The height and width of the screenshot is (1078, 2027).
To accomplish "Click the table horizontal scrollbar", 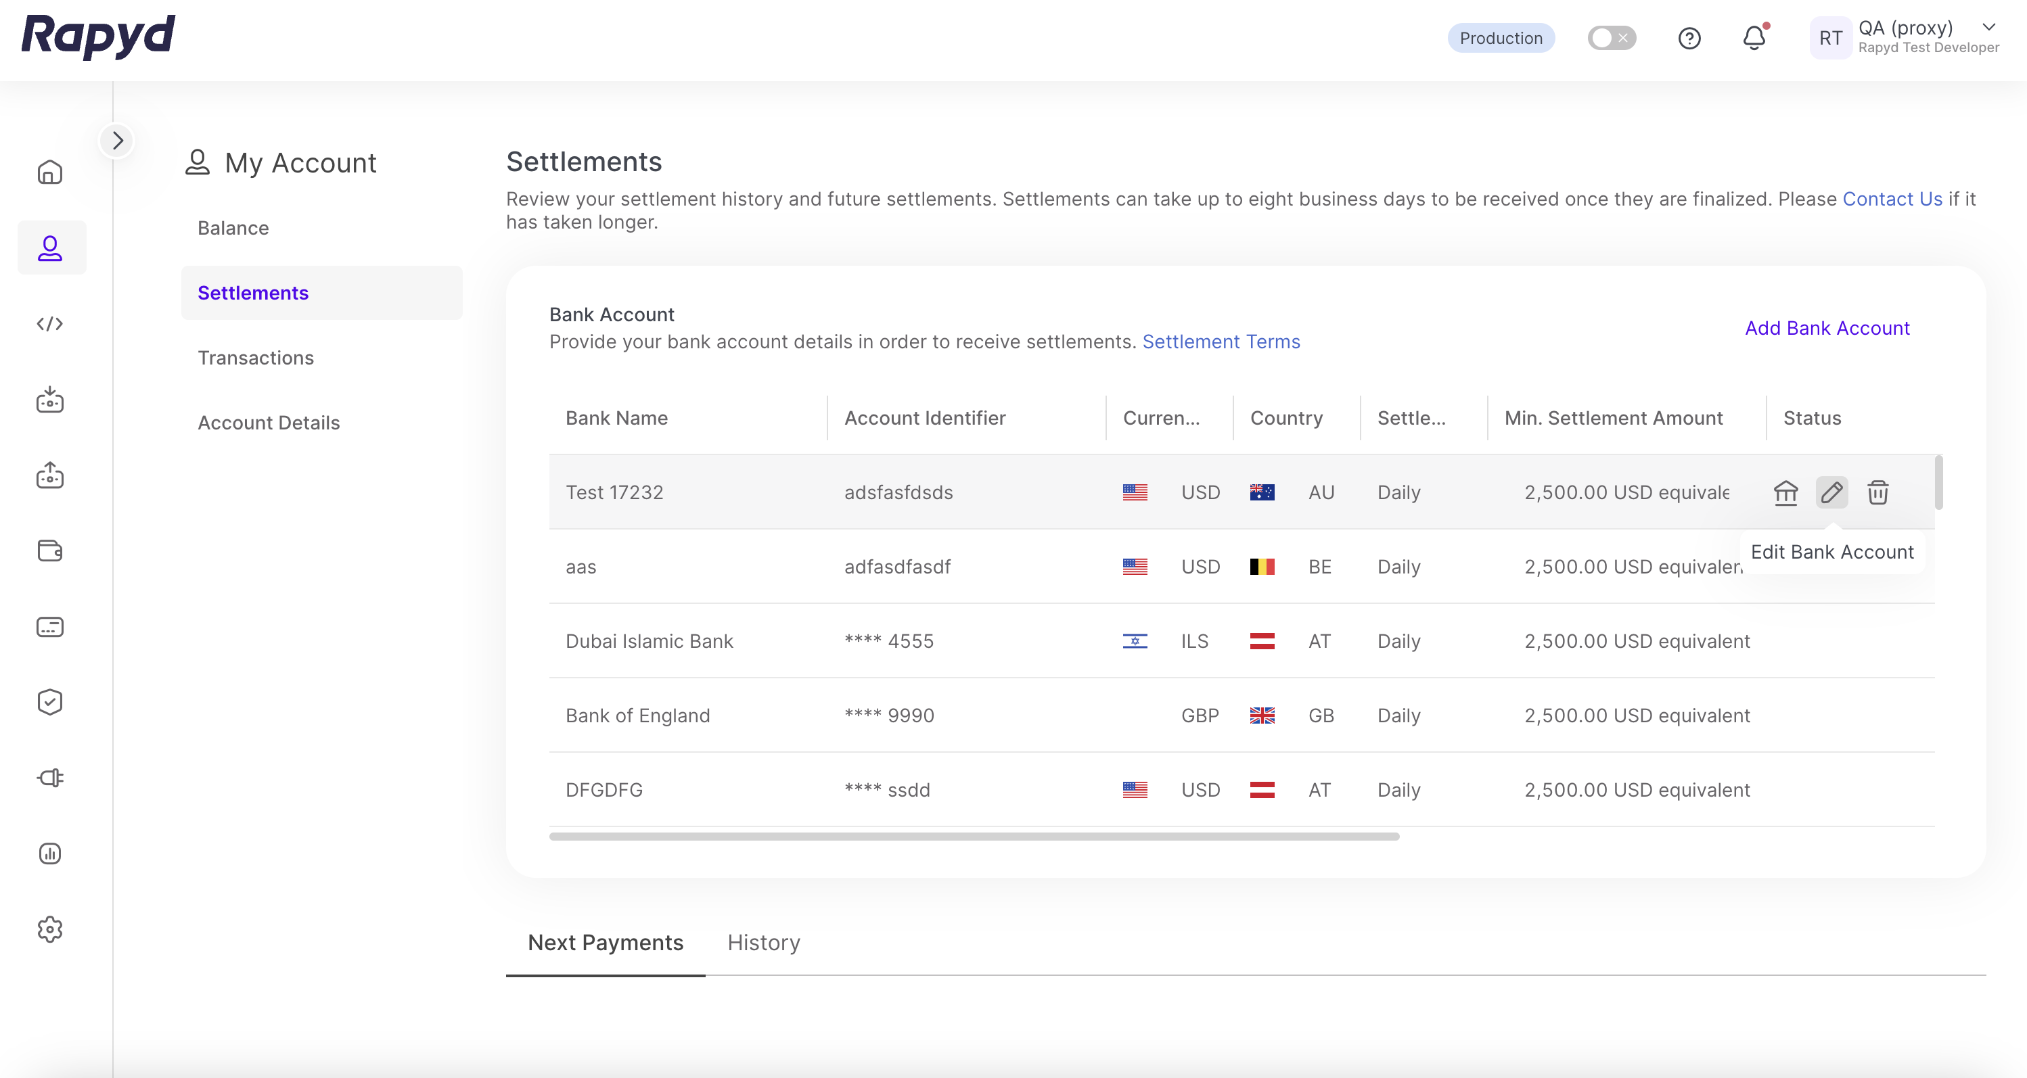I will coord(974,836).
